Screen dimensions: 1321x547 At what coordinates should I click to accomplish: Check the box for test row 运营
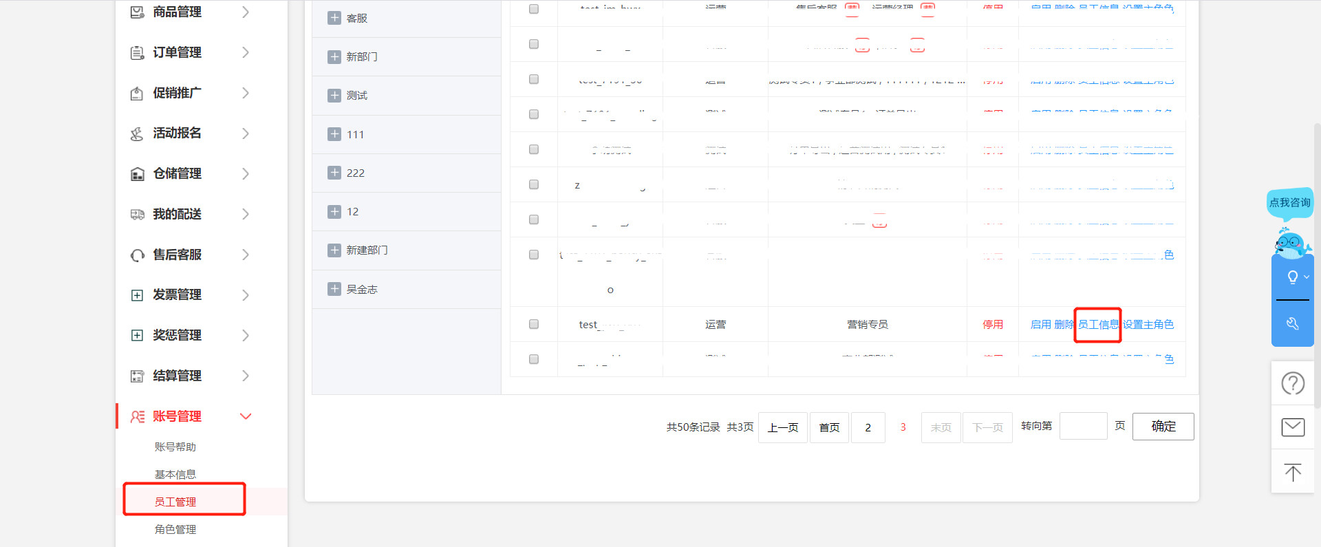click(x=533, y=324)
